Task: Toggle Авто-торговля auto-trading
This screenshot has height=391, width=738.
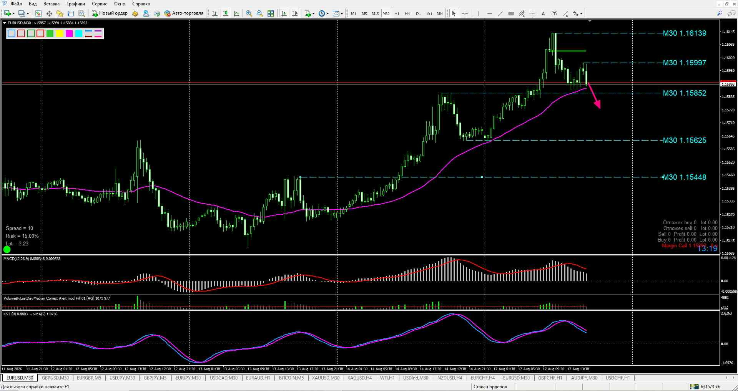Action: [184, 13]
